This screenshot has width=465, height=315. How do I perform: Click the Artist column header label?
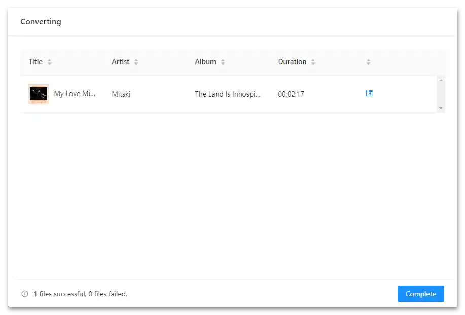pyautogui.click(x=120, y=61)
